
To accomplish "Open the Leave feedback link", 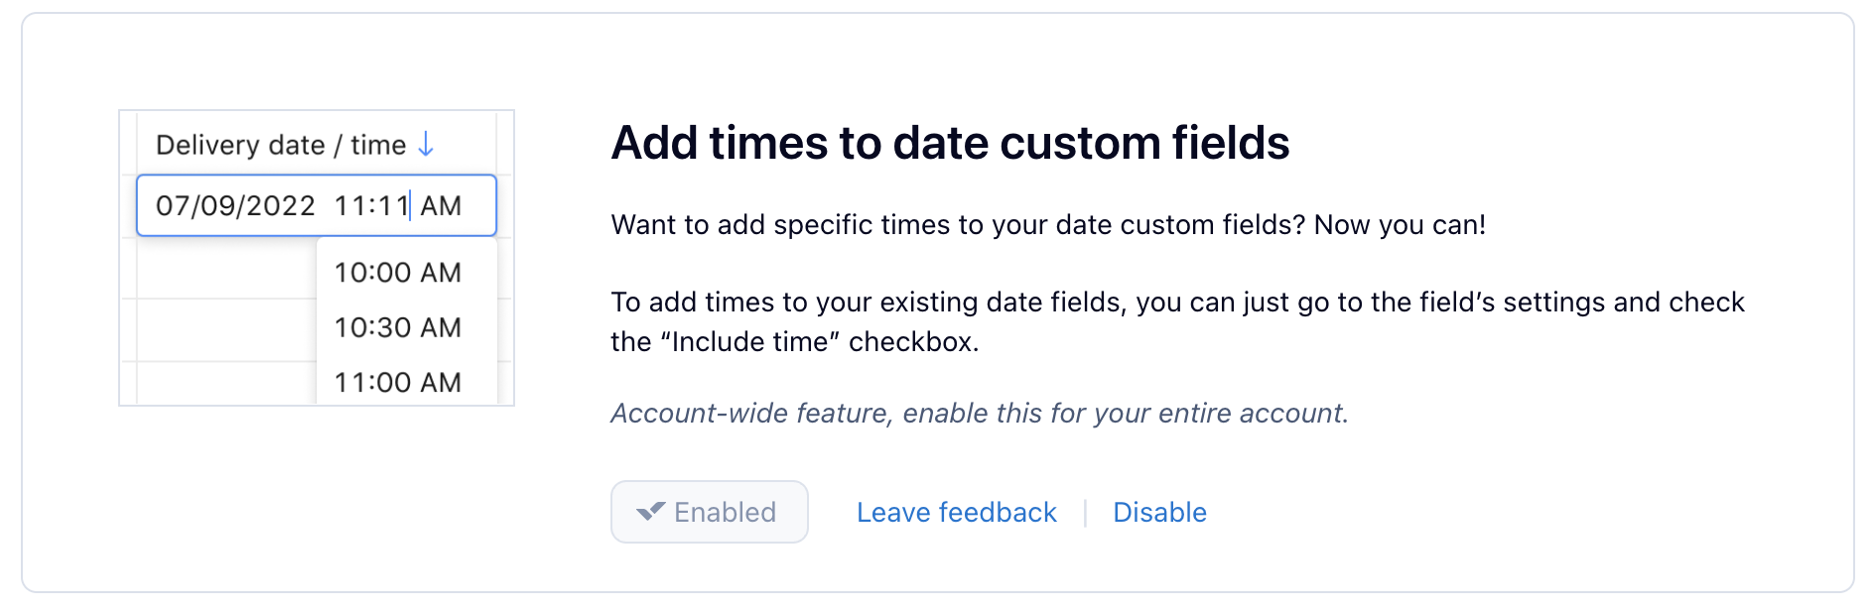I will pos(956,512).
